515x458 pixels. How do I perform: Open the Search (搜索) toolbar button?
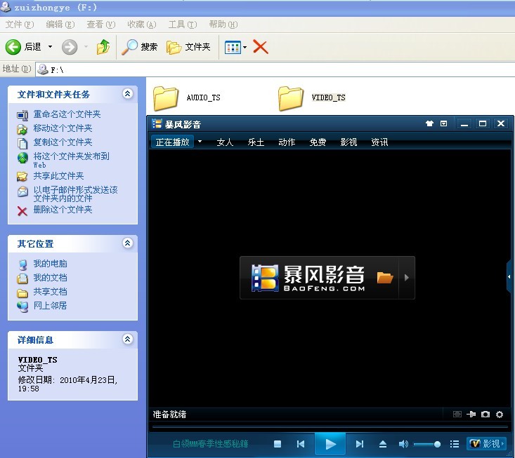click(140, 47)
